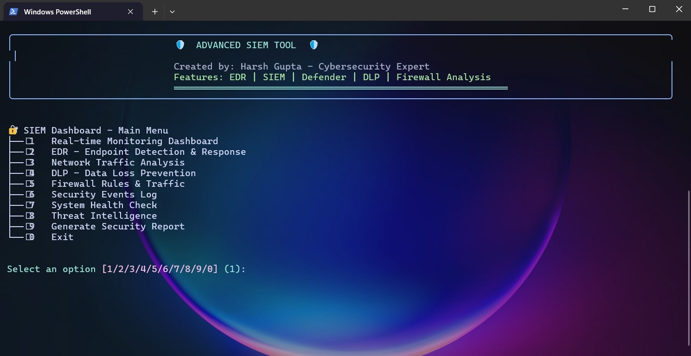This screenshot has height=356, width=691.
Task: Select the EDR - Endpoint Detection icon
Action: [x=30, y=152]
